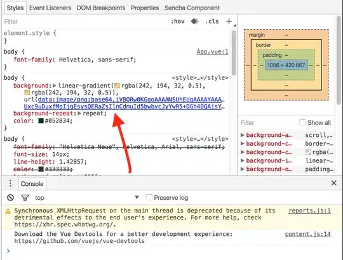Click the repeat value of background-repeat
The image size is (343, 260).
pyautogui.click(x=93, y=114)
